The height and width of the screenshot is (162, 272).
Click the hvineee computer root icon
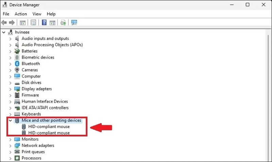(11, 32)
